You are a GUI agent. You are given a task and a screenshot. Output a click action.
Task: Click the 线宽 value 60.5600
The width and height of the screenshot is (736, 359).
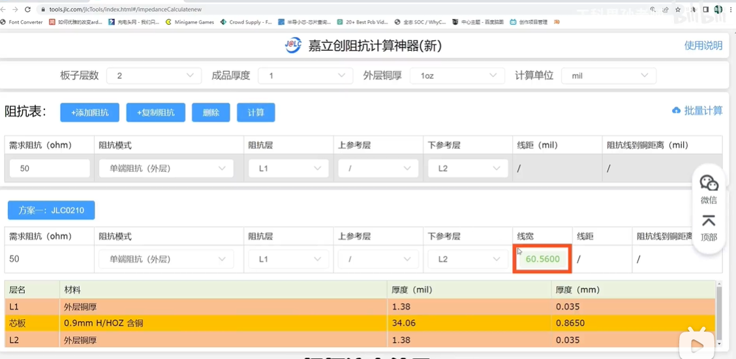542,259
